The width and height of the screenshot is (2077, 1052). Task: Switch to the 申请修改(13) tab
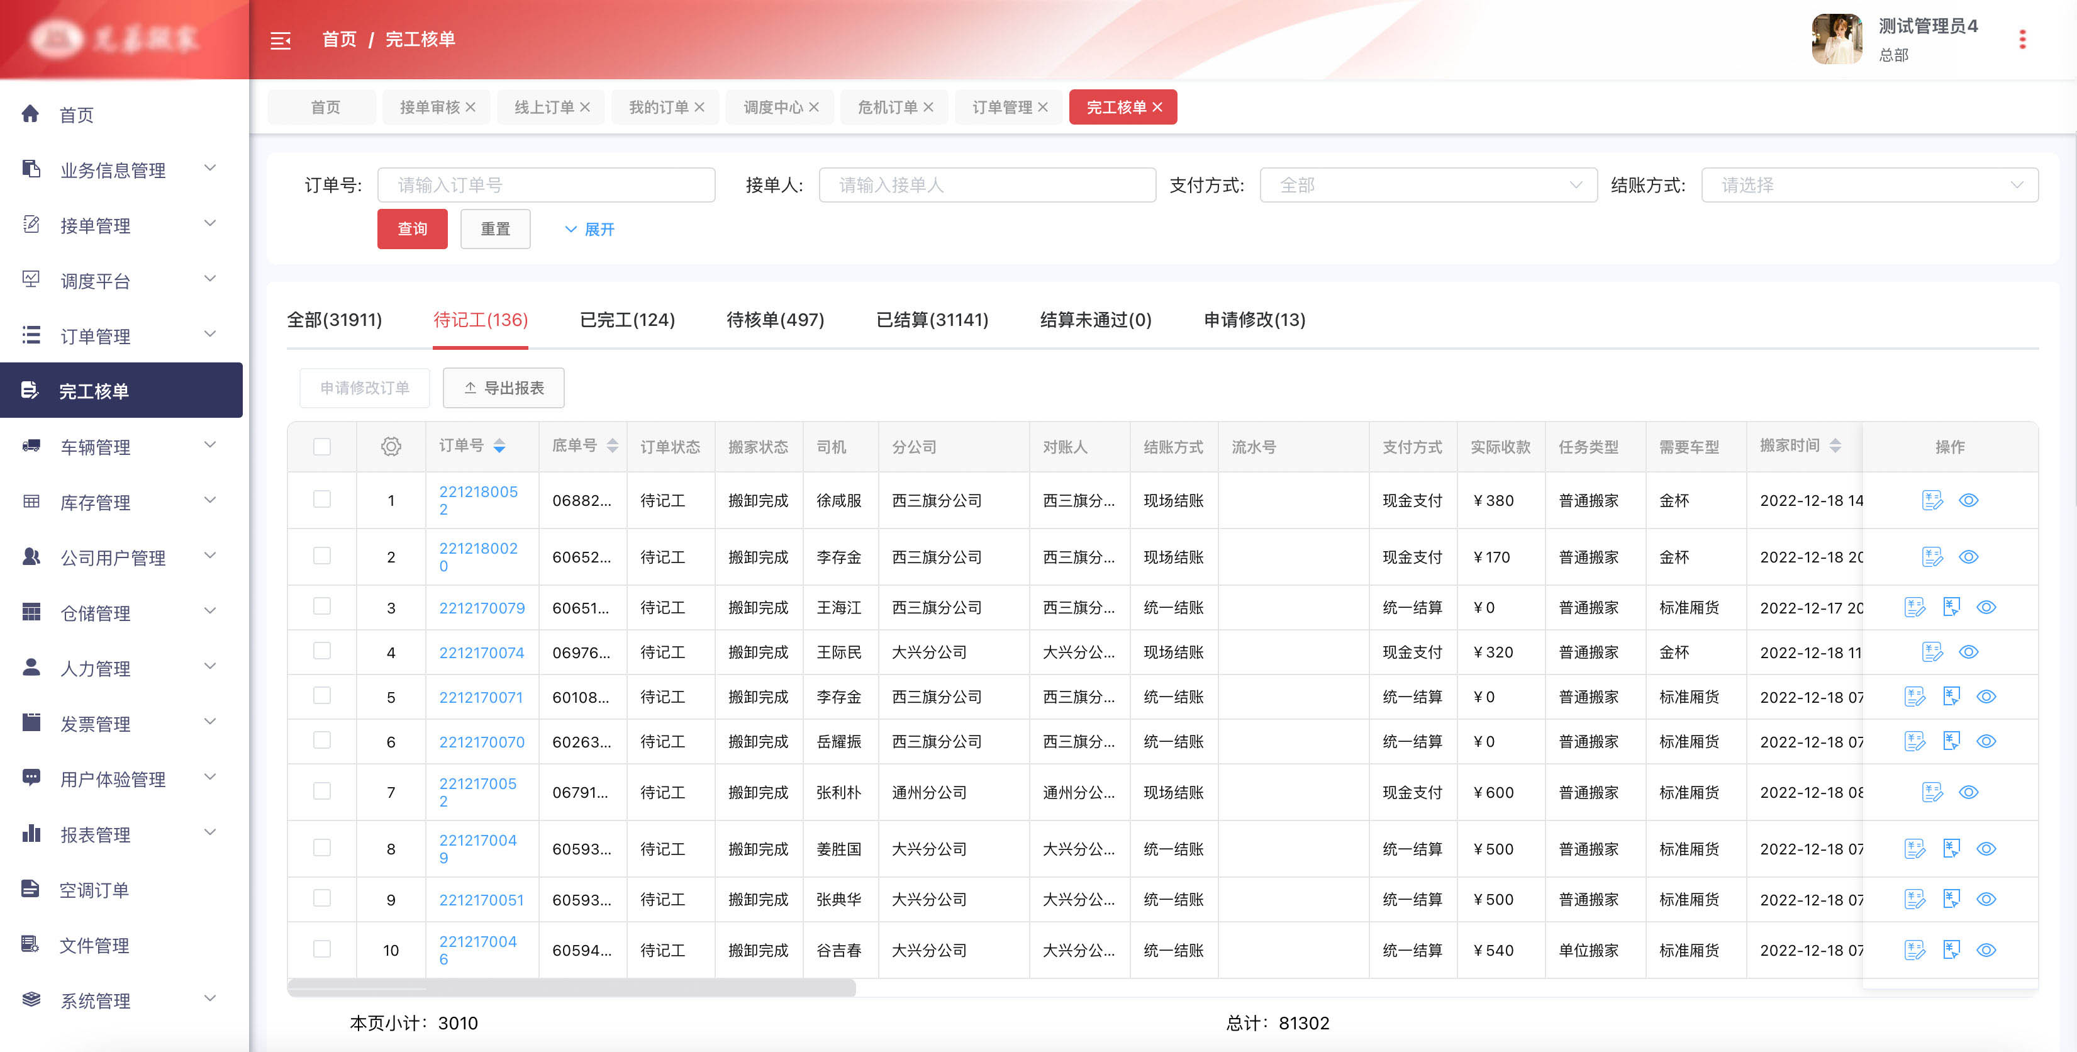(x=1255, y=320)
